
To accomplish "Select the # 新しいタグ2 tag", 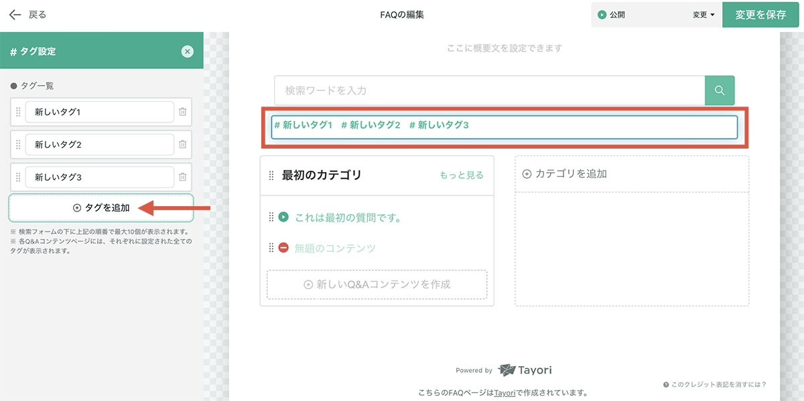I will 371,125.
